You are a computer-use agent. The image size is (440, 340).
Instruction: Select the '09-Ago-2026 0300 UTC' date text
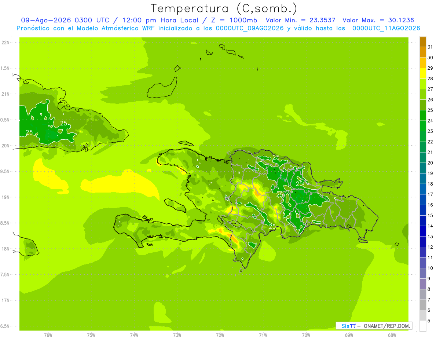tap(65, 20)
